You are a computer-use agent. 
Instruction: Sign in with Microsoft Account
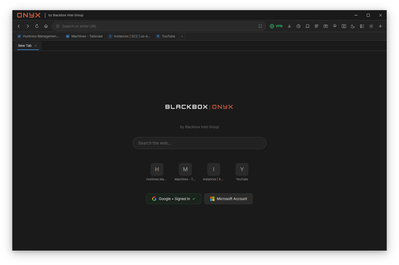click(x=228, y=198)
